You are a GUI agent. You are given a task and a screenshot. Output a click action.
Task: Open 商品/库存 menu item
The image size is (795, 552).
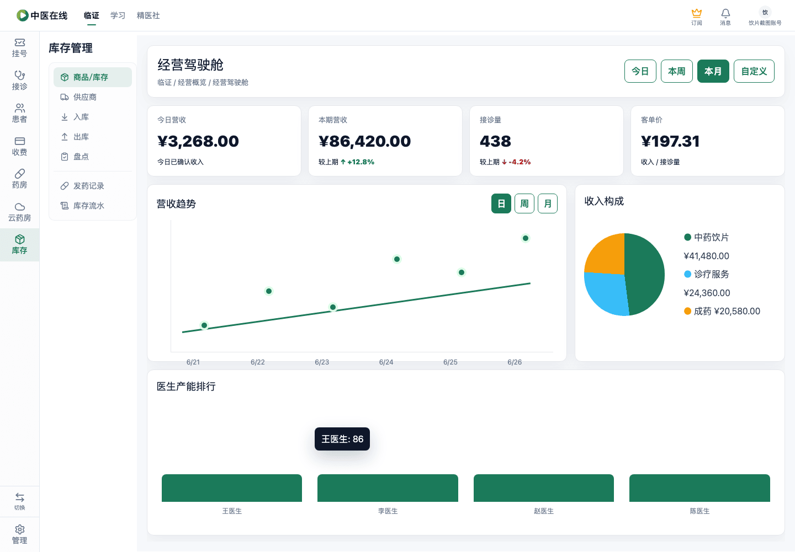pos(93,77)
